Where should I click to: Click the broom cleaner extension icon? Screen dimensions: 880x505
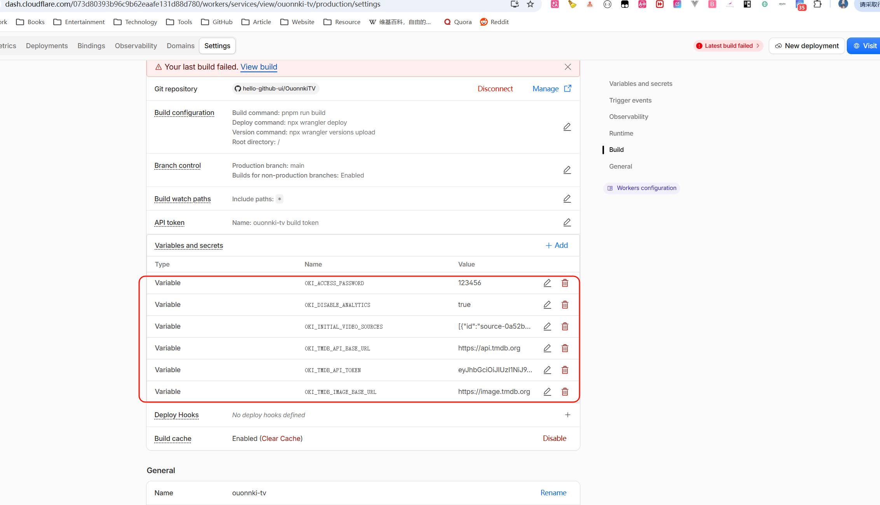point(572,4)
